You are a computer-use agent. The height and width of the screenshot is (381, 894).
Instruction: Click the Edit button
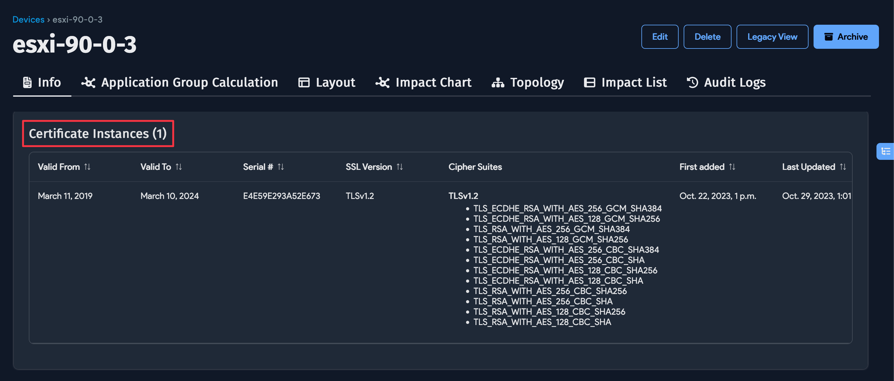(x=660, y=36)
